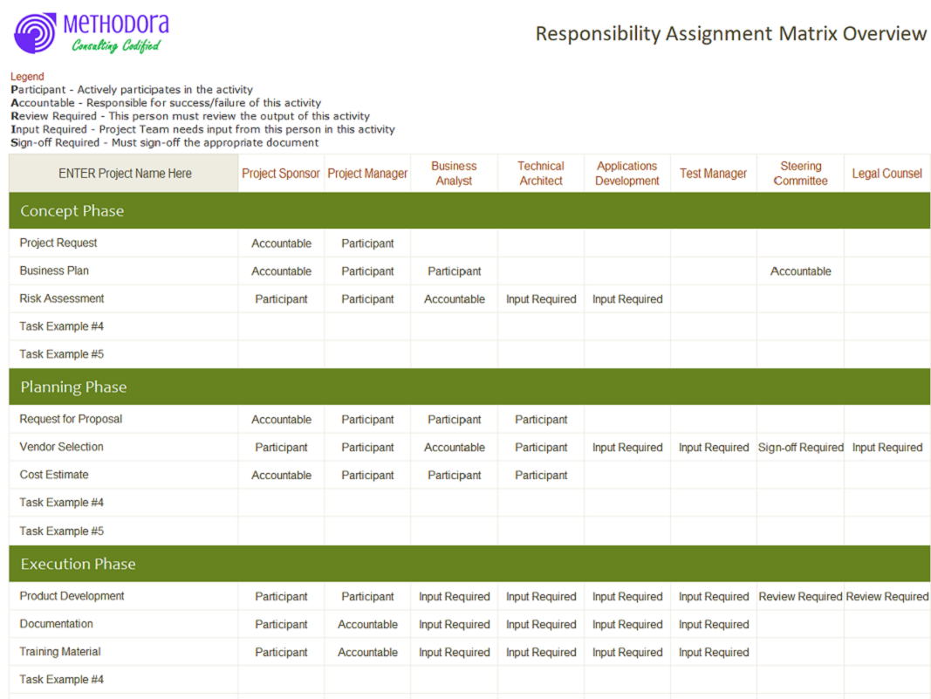Select the Training Material row label

[60, 652]
